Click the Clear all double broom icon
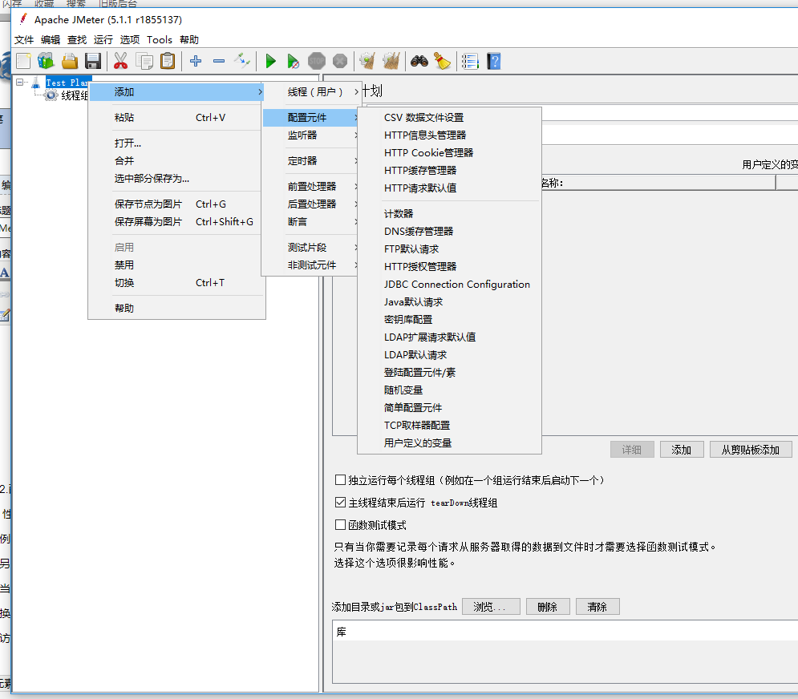Image resolution: width=798 pixels, height=699 pixels. (391, 62)
